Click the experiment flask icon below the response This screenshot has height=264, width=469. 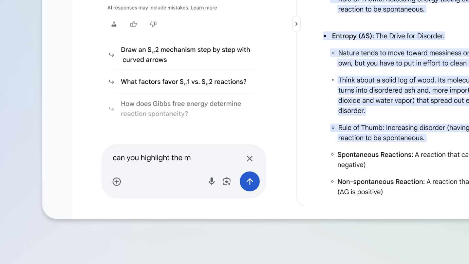[x=113, y=24]
